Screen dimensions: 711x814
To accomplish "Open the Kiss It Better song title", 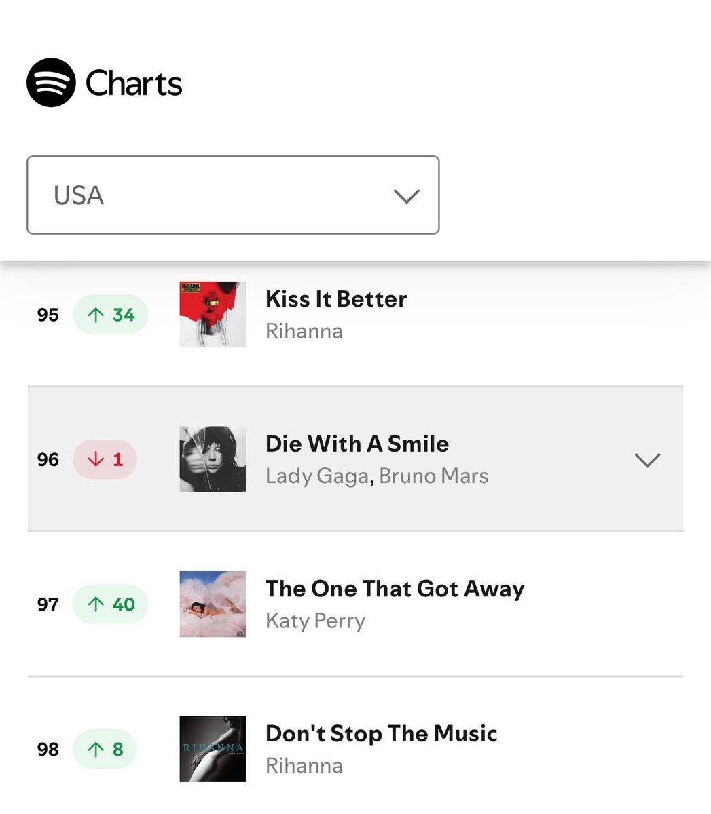I will click(336, 299).
